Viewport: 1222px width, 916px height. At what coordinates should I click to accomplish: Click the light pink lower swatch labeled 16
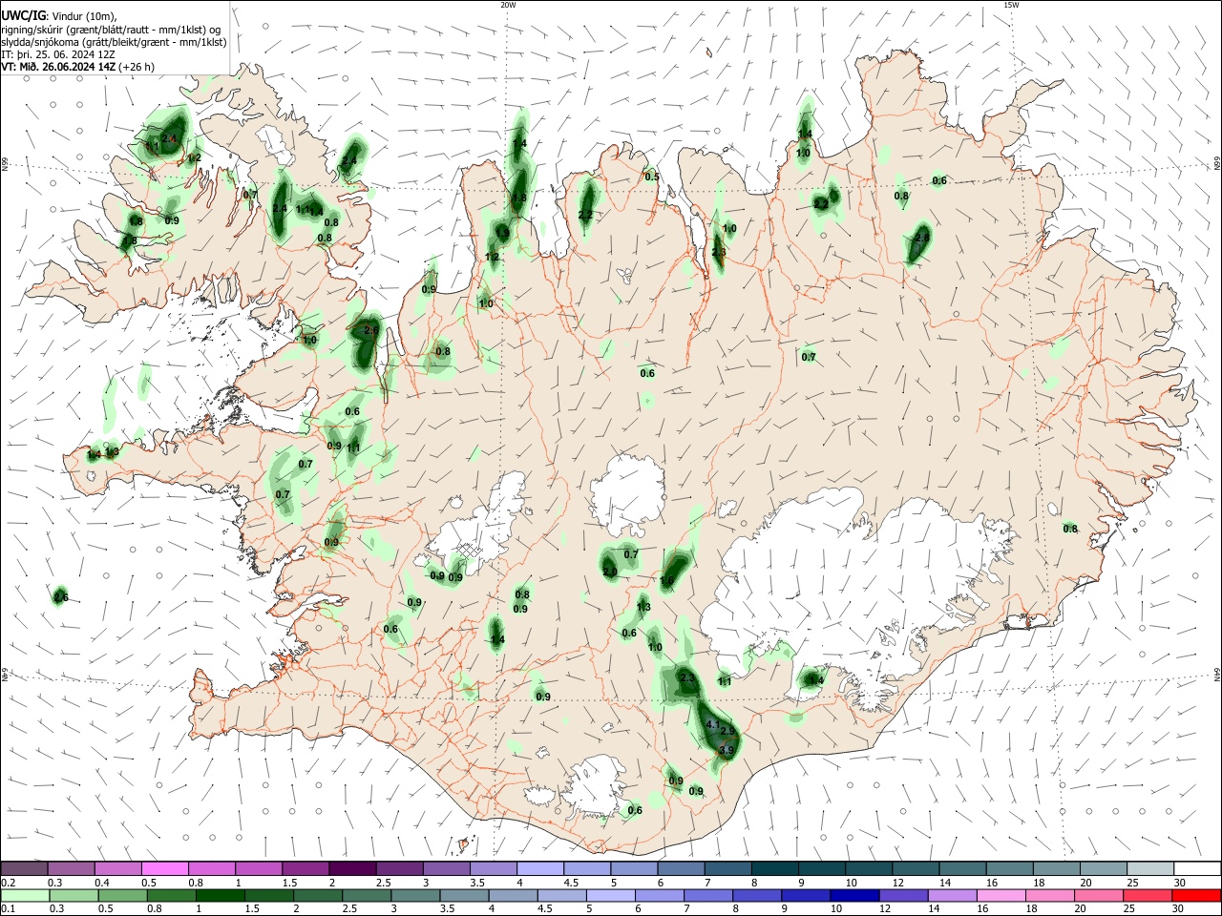point(1001,895)
